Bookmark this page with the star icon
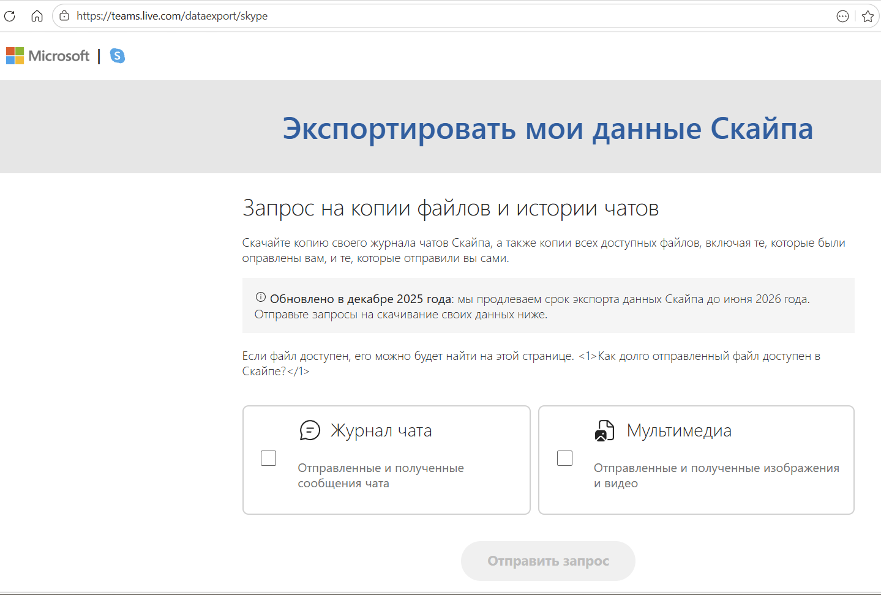This screenshot has width=881, height=595. click(x=868, y=17)
